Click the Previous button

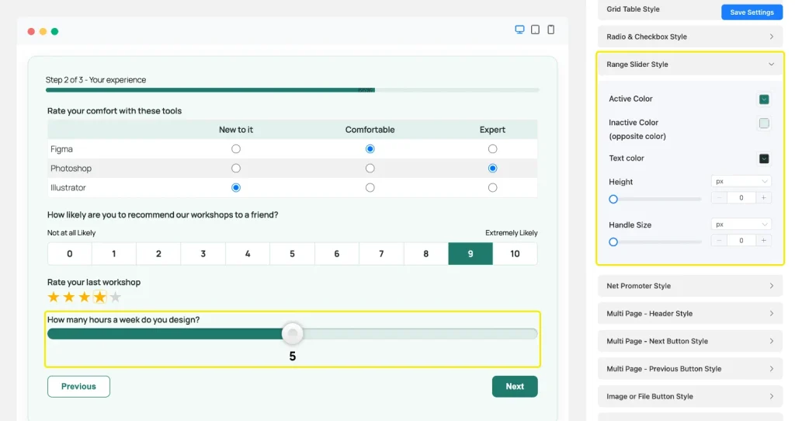coord(78,387)
